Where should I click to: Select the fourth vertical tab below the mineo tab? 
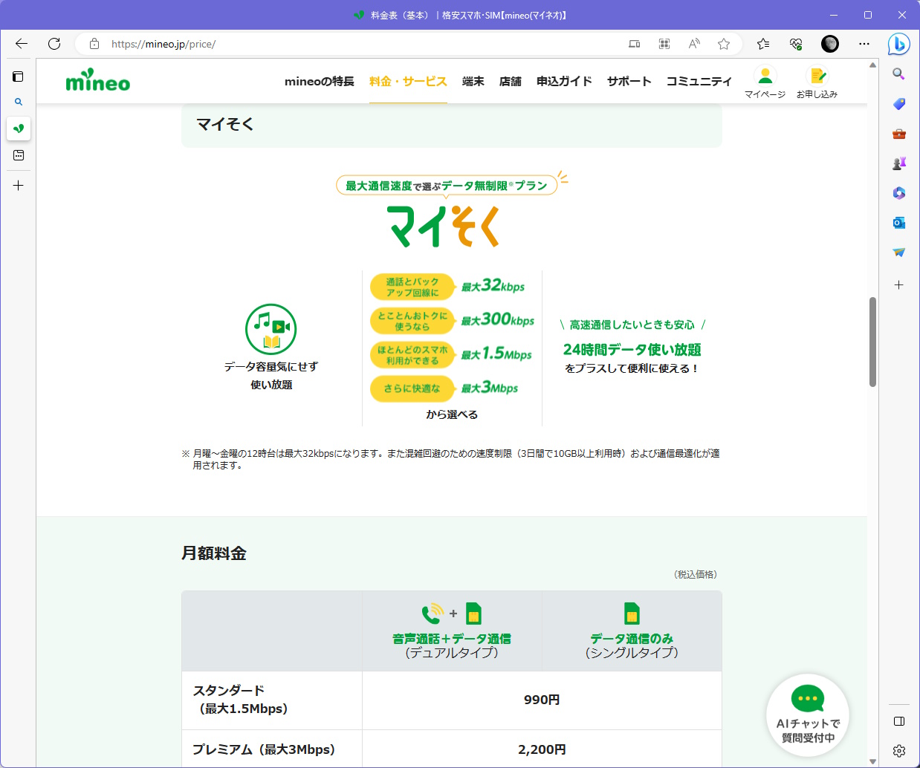coord(19,155)
